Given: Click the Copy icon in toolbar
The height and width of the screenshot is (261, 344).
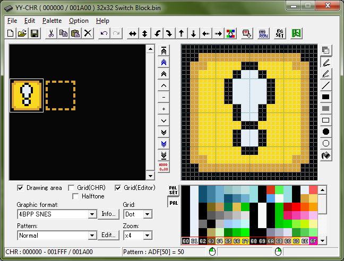Looking at the screenshot, I should 63,33.
